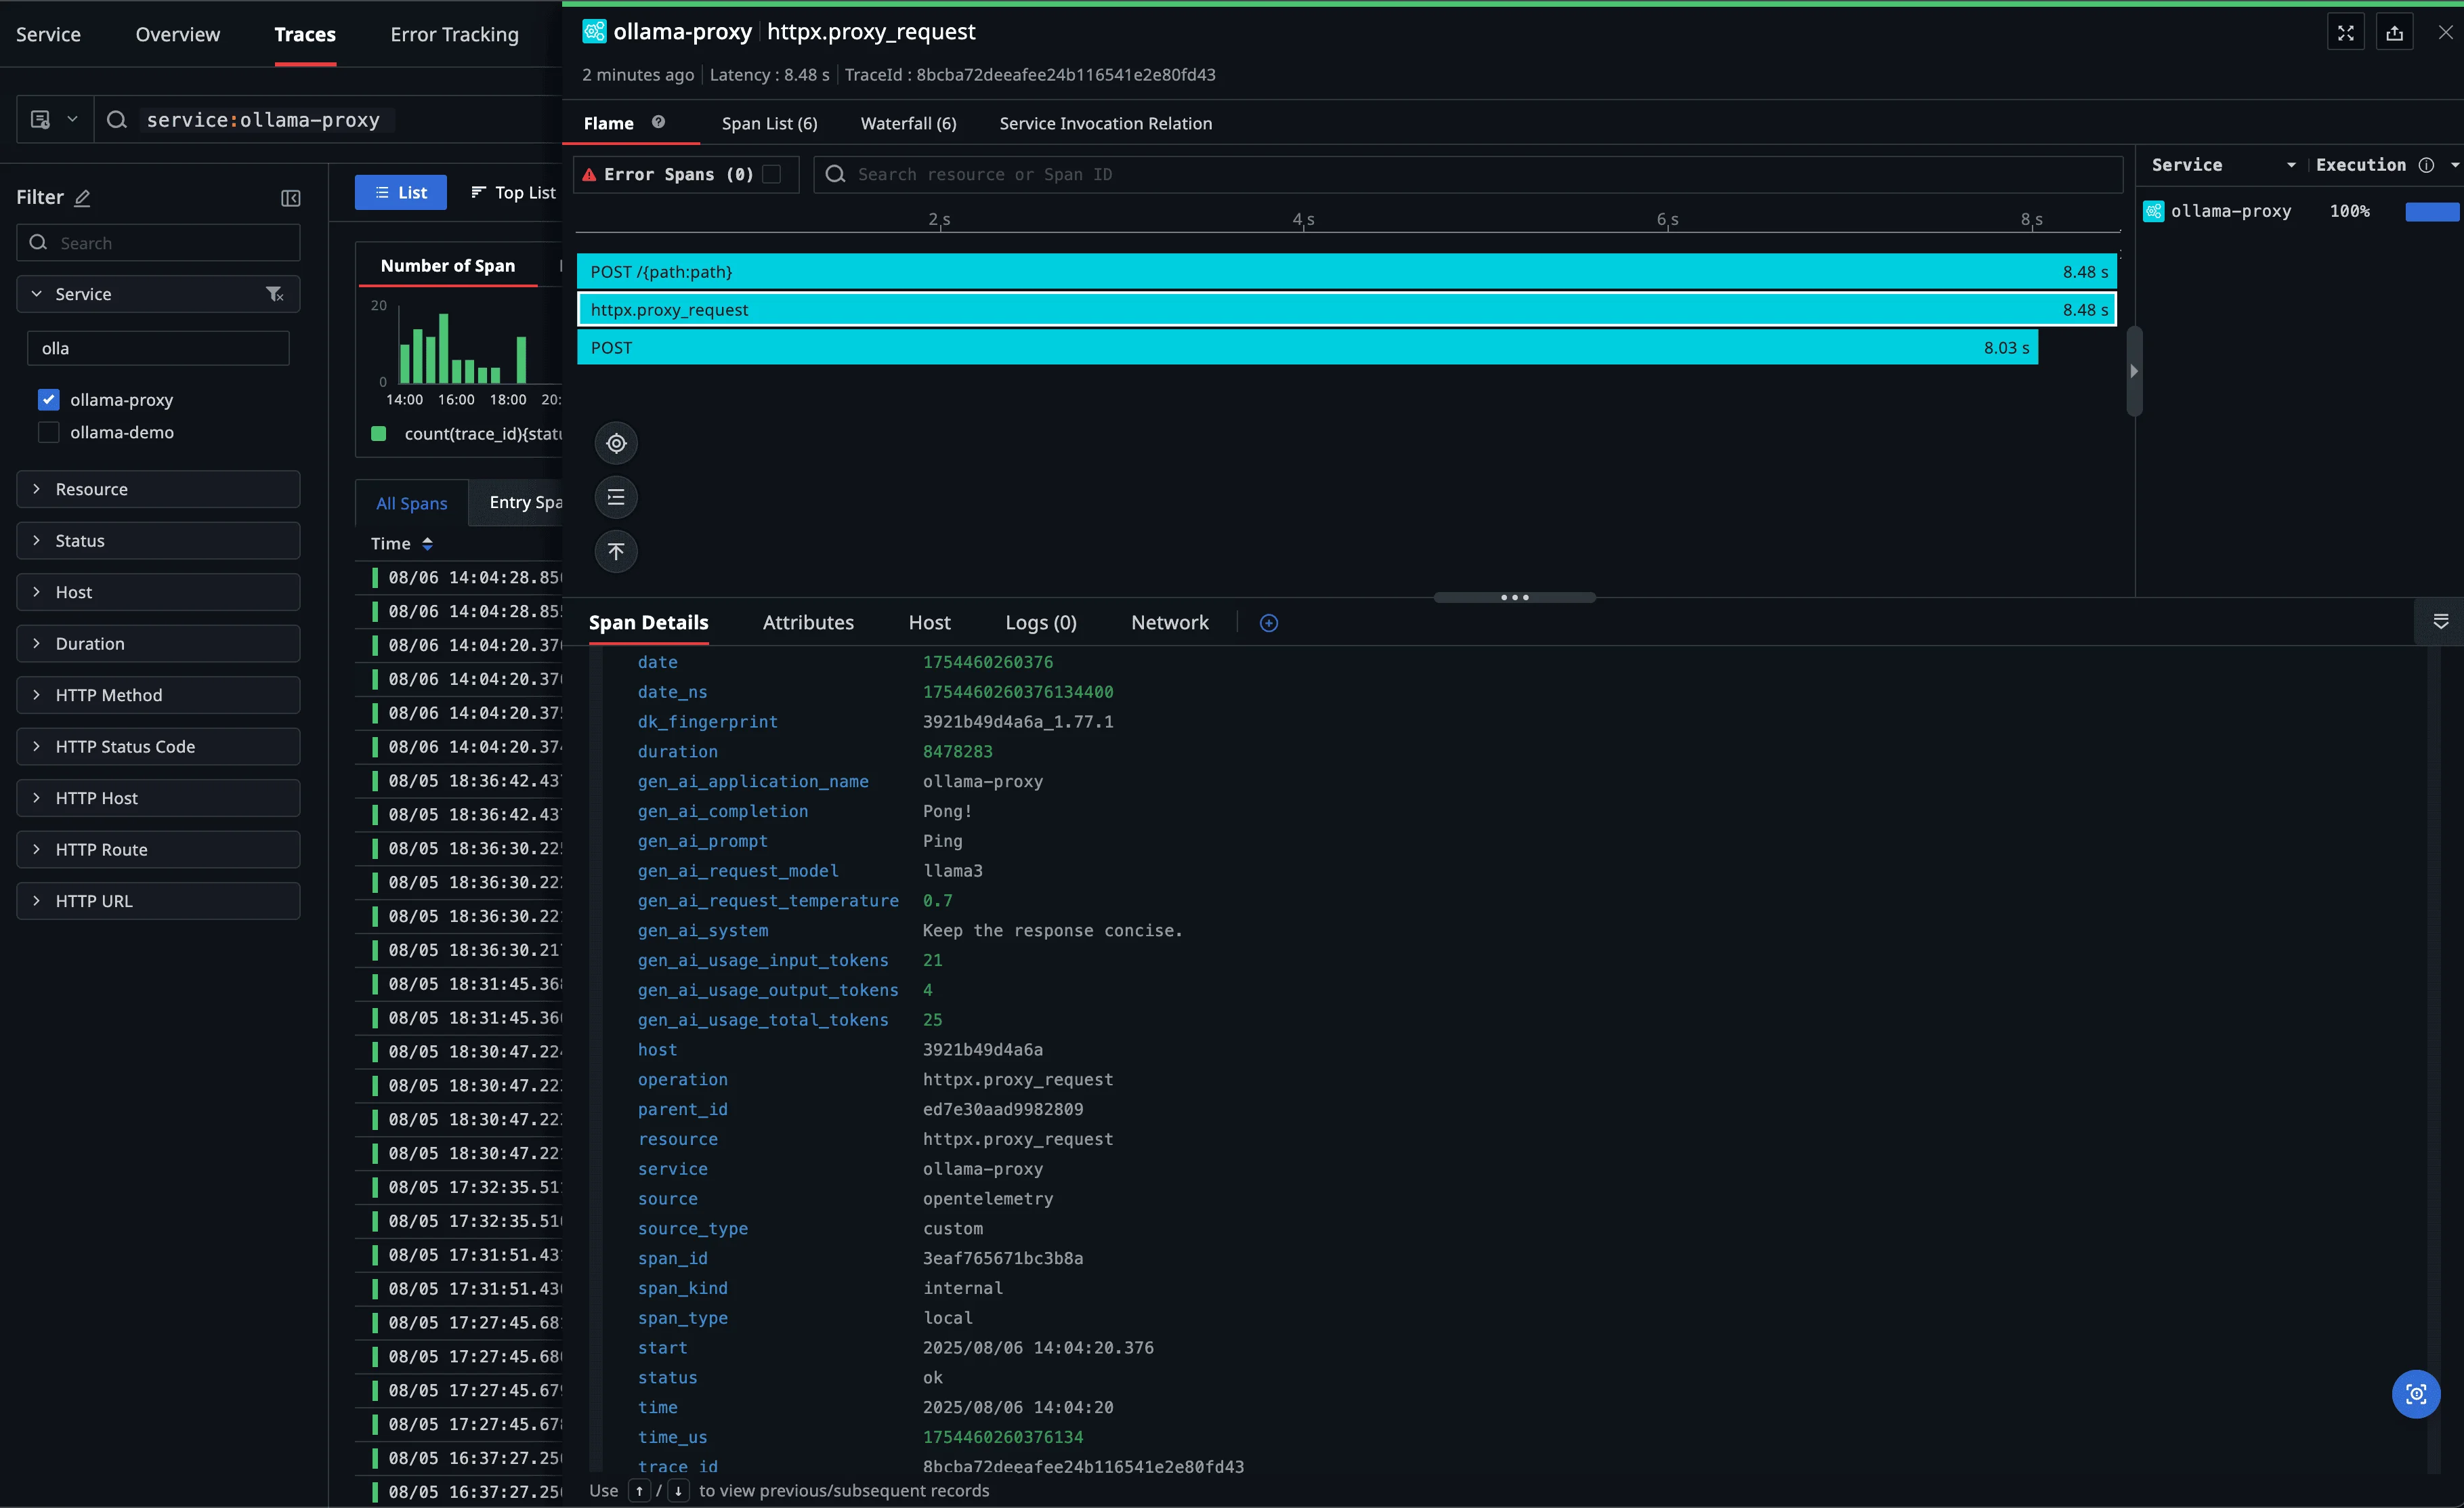
Task: Click the blue screenshot floating button
Action: tap(2415, 1394)
